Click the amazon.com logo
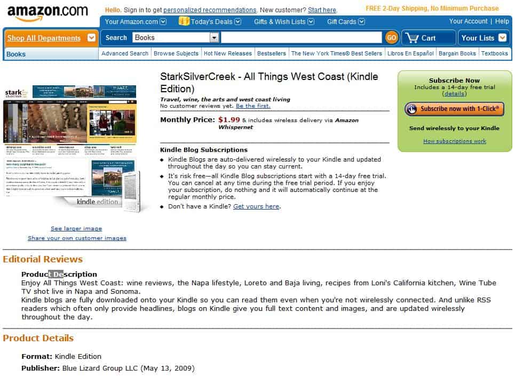The height and width of the screenshot is (377, 515). point(45,12)
